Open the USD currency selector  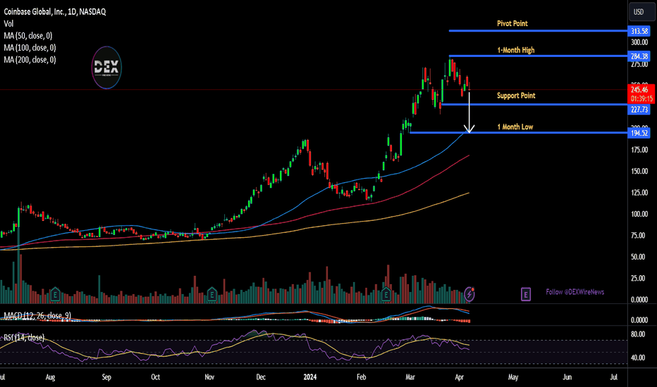pos(641,12)
